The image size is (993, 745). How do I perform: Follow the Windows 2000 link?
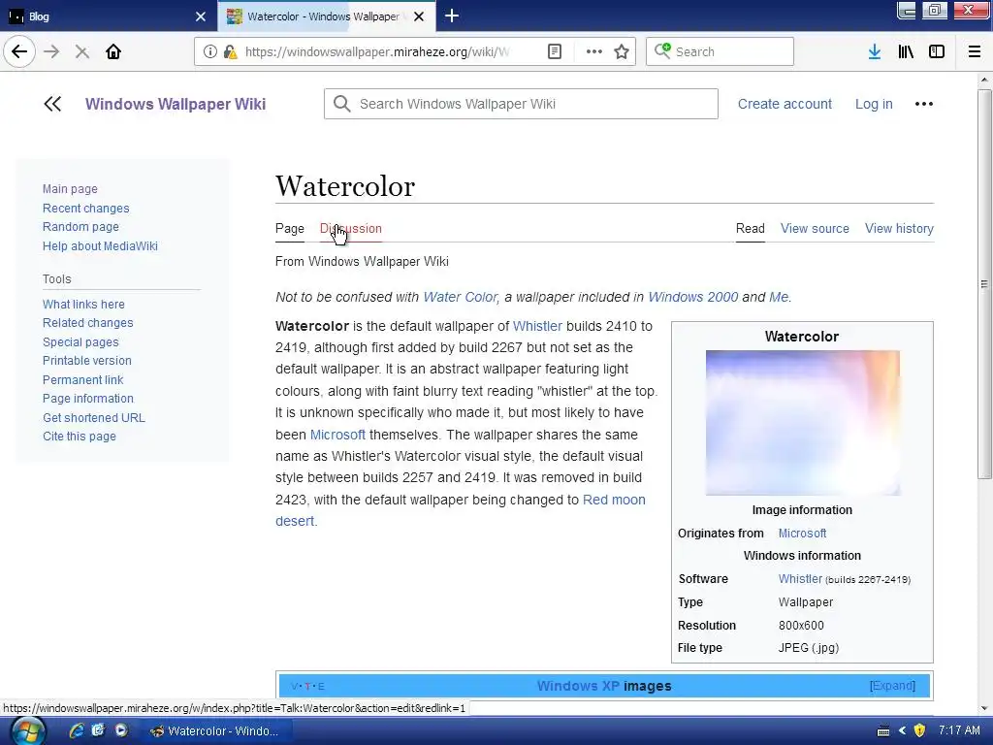pos(692,297)
